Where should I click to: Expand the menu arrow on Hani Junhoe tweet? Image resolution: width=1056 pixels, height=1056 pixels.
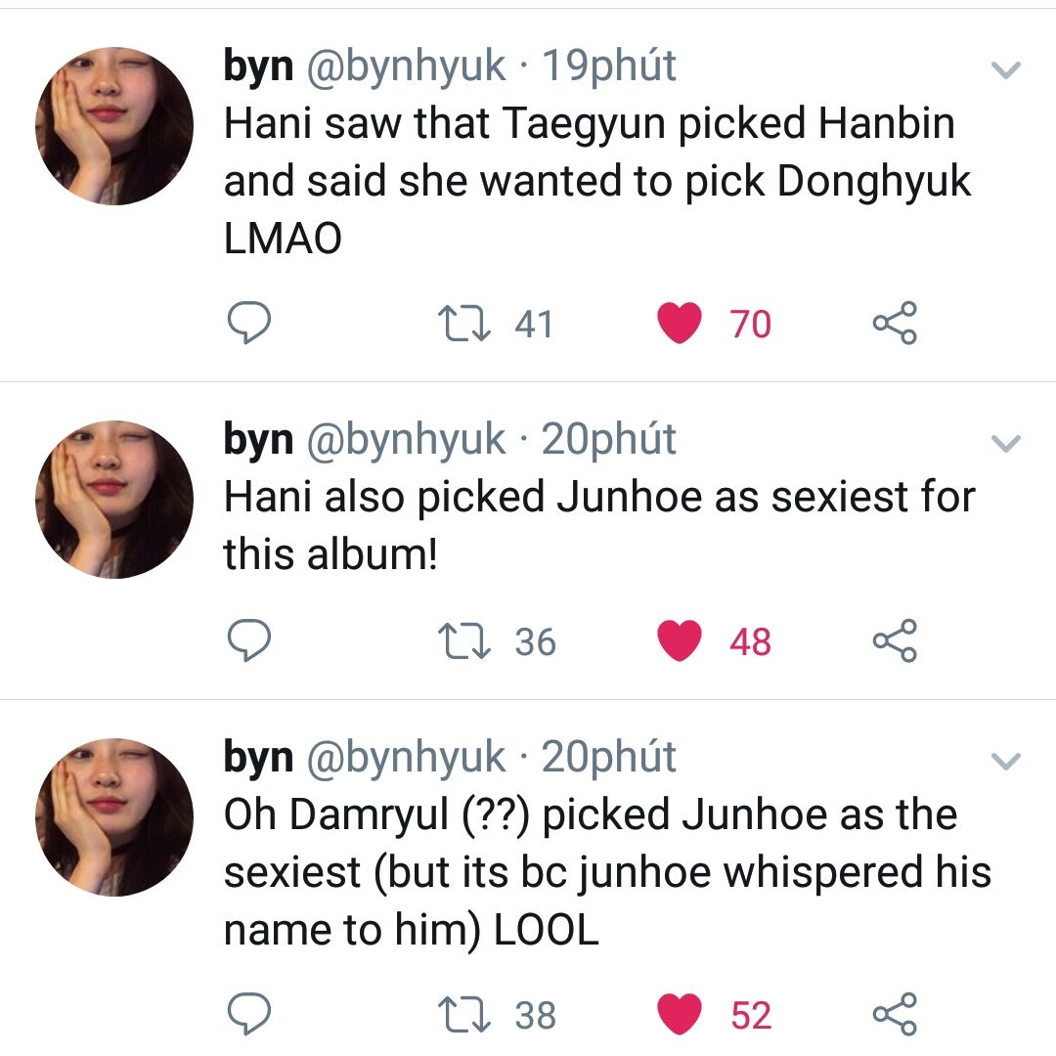pyautogui.click(x=1006, y=444)
